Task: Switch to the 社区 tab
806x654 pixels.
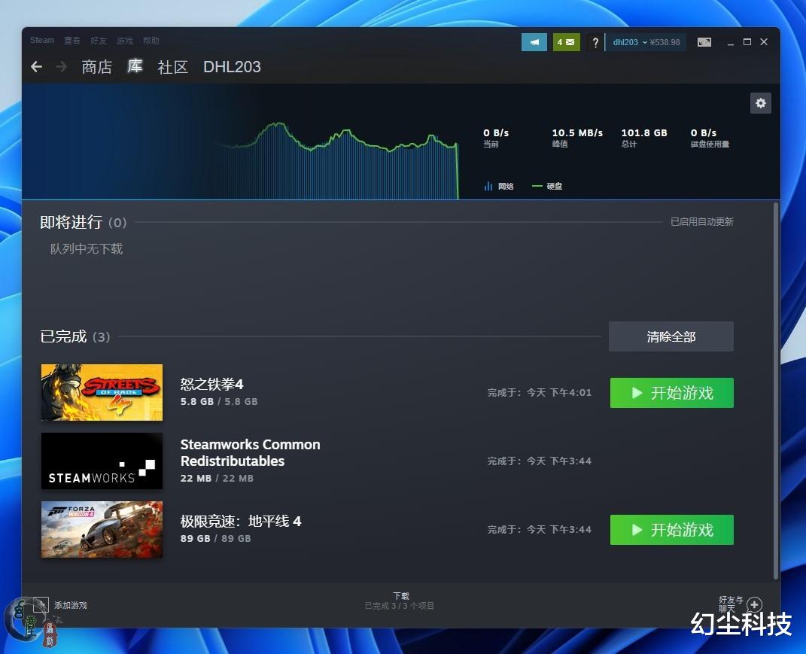Action: pyautogui.click(x=172, y=67)
